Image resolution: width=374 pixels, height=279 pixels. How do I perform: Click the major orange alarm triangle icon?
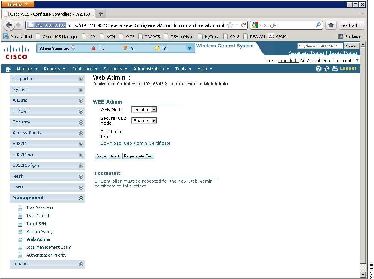(125, 48)
